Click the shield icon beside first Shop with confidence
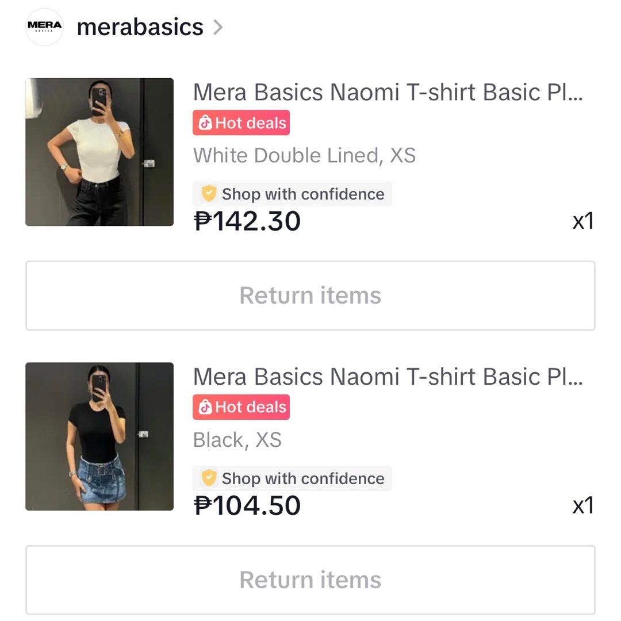The image size is (621, 621). (x=209, y=194)
